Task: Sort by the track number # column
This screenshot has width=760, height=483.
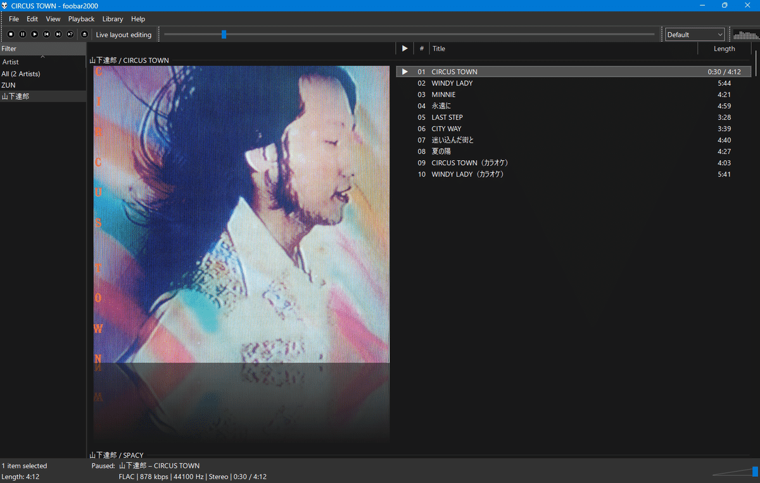Action: pyautogui.click(x=422, y=49)
